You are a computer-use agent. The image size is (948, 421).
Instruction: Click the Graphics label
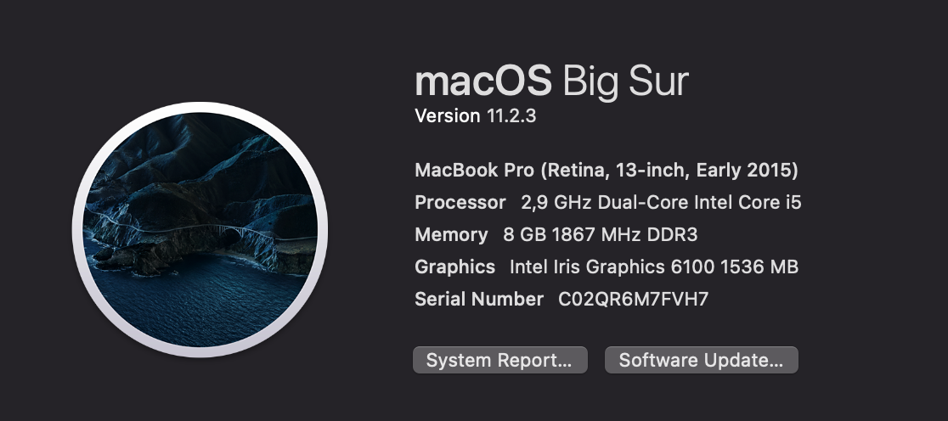pos(454,267)
